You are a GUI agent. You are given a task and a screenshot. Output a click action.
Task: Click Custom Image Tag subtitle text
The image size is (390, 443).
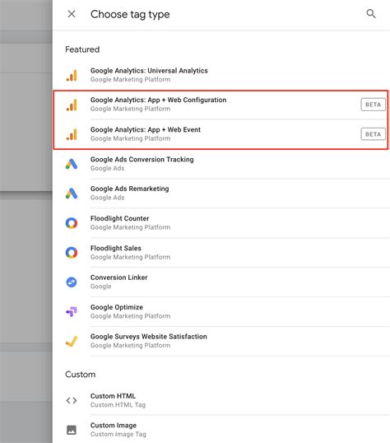tap(118, 434)
